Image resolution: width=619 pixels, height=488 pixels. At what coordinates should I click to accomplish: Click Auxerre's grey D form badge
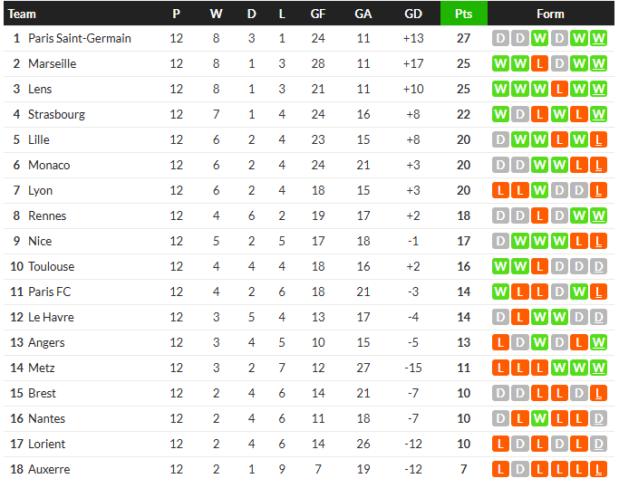520,470
